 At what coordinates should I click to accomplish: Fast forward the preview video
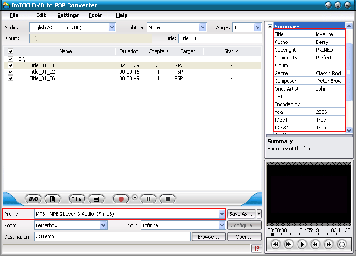pyautogui.click(x=329, y=245)
